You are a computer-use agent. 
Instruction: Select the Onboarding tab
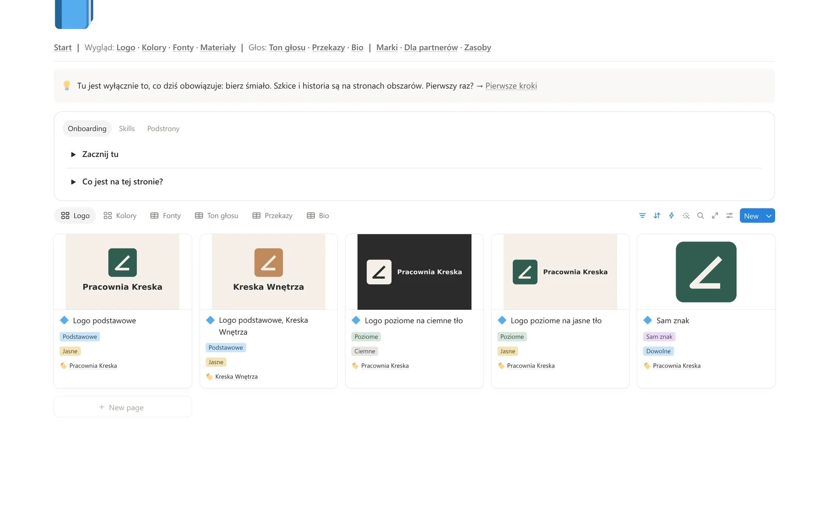[87, 128]
